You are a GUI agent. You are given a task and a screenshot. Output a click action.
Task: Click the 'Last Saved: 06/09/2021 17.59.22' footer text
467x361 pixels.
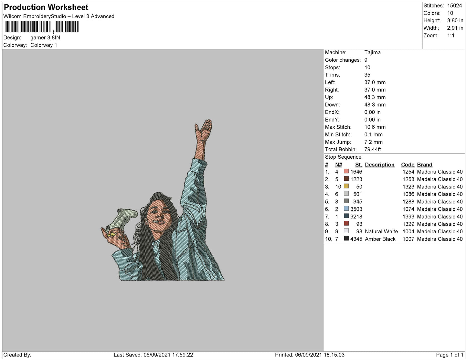(x=153, y=355)
